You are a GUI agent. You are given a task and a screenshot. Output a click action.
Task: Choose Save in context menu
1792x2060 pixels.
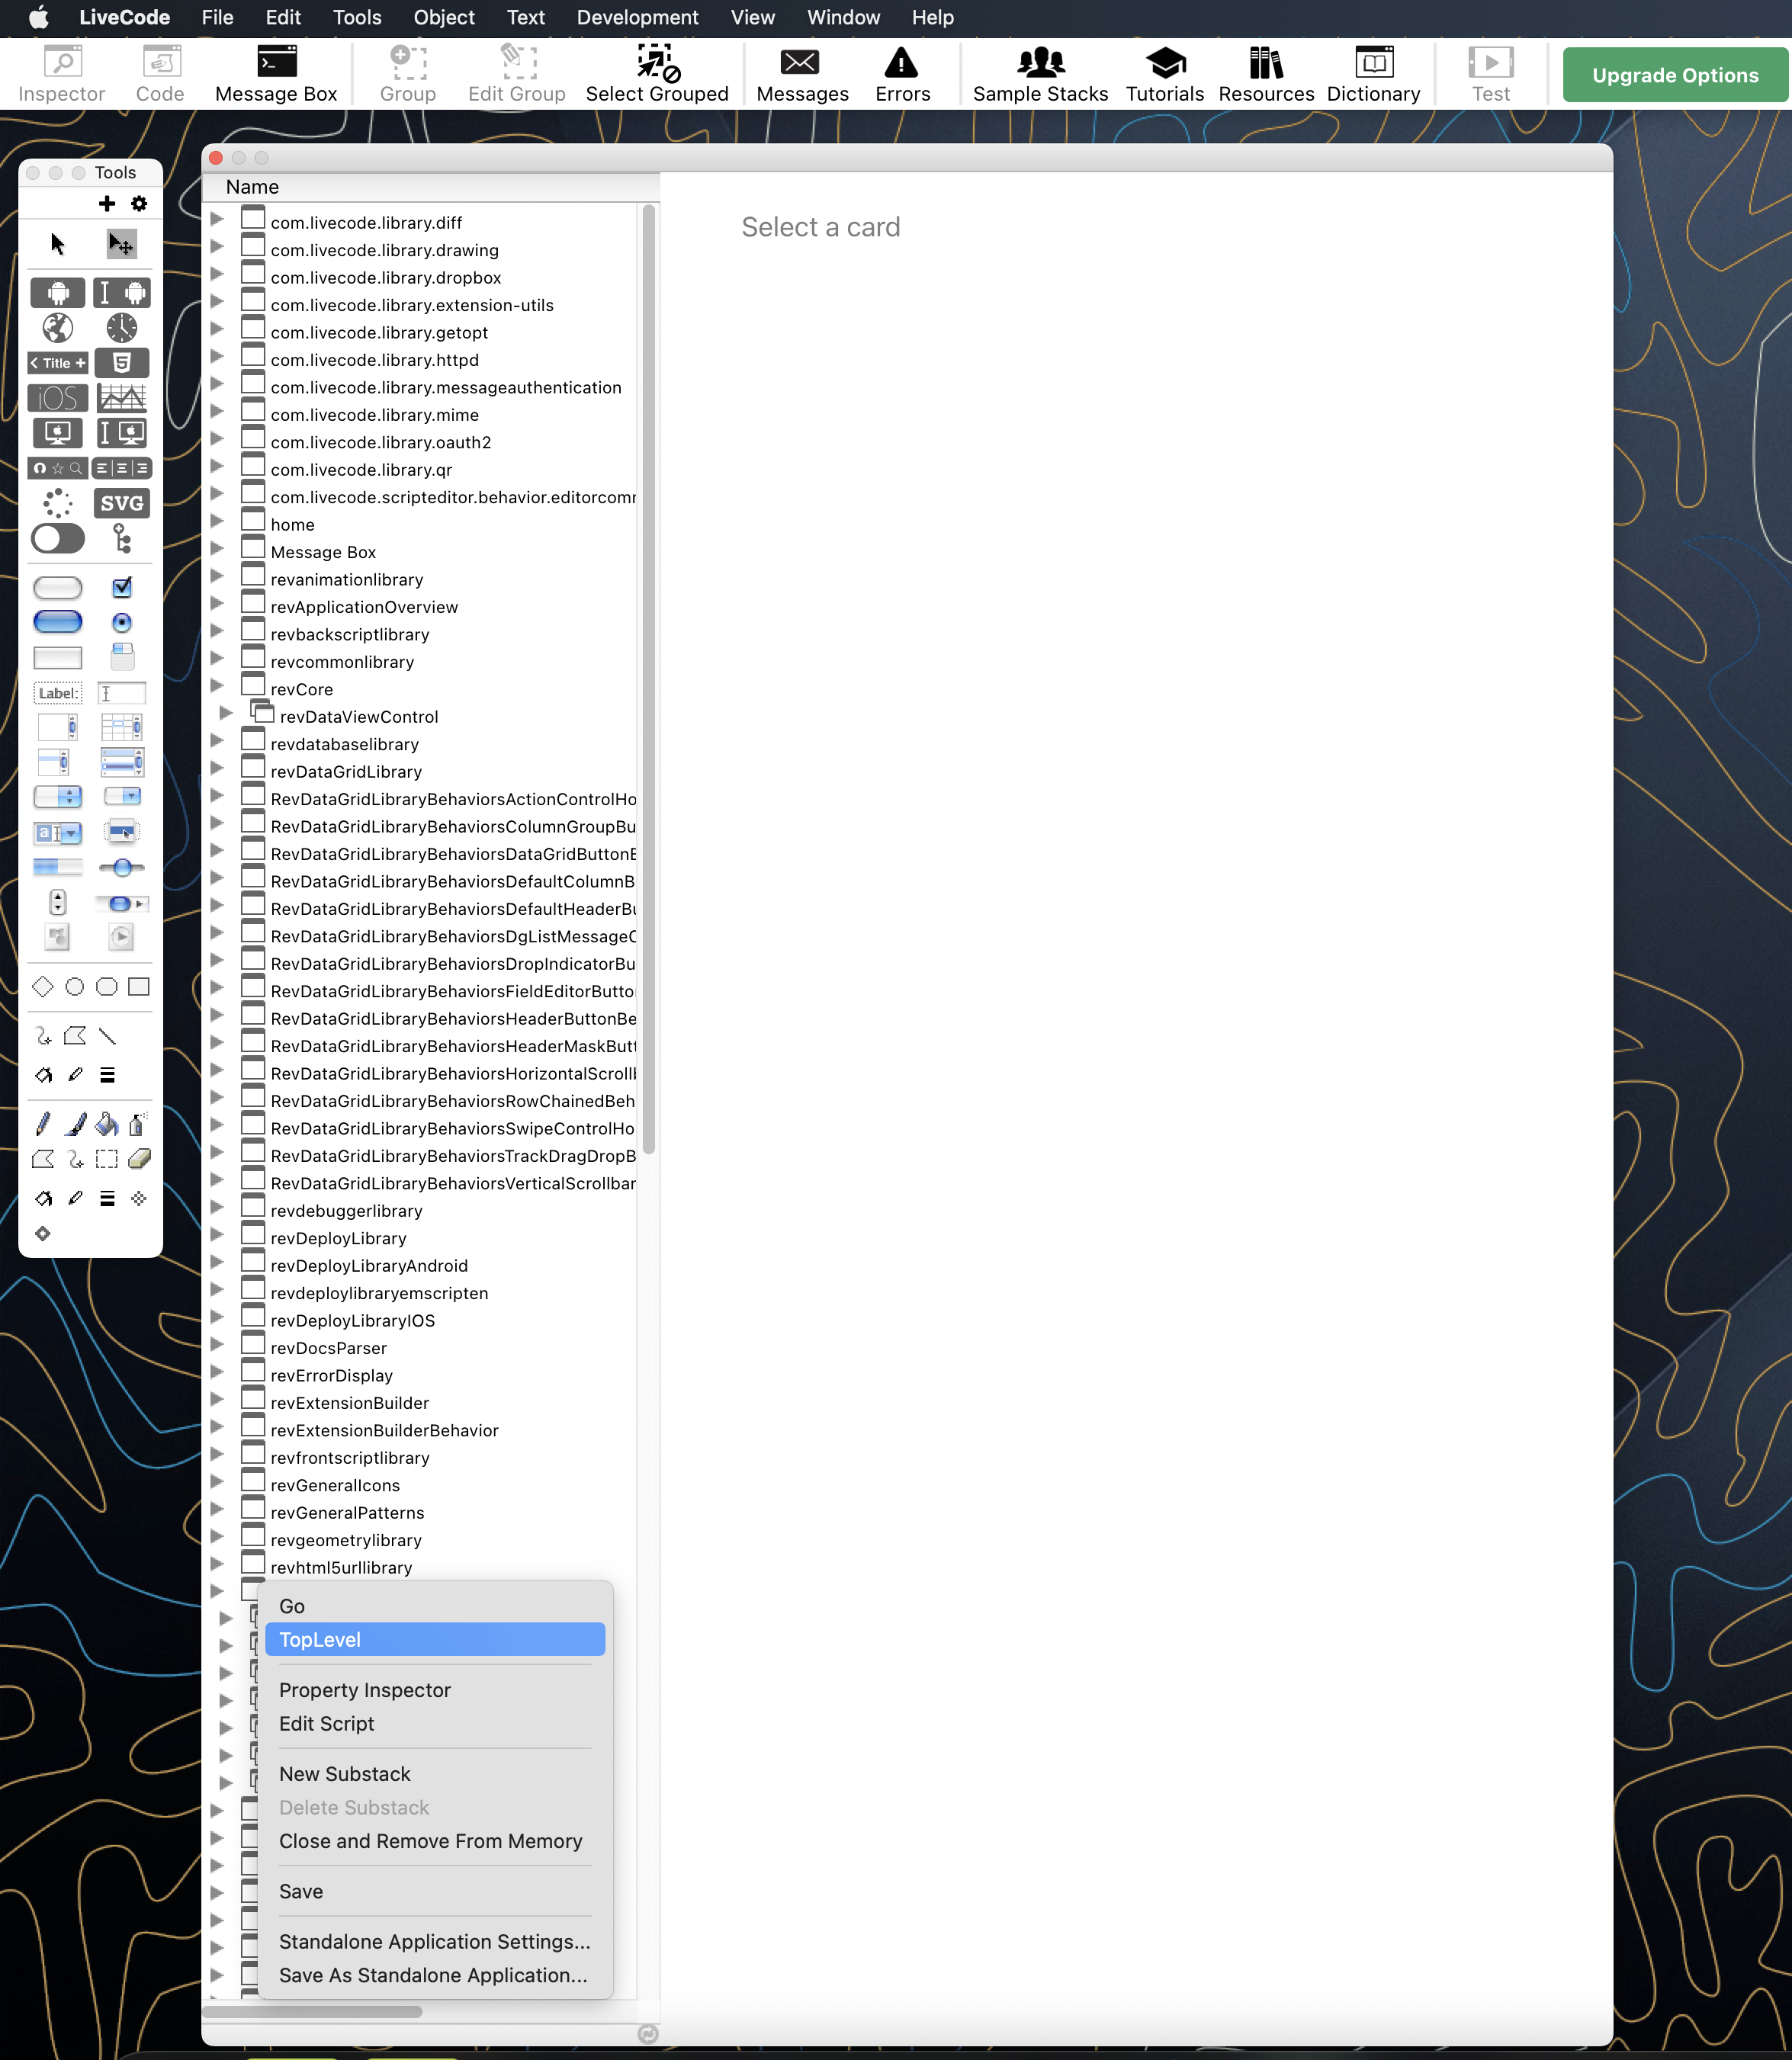click(x=435, y=1891)
